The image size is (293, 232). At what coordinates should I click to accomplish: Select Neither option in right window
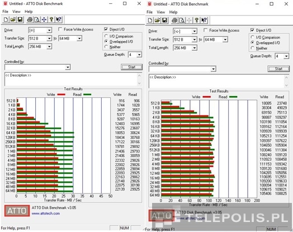point(252,48)
